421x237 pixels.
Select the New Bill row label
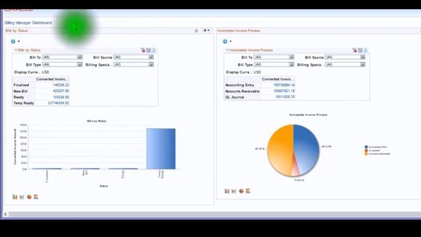[20, 91]
